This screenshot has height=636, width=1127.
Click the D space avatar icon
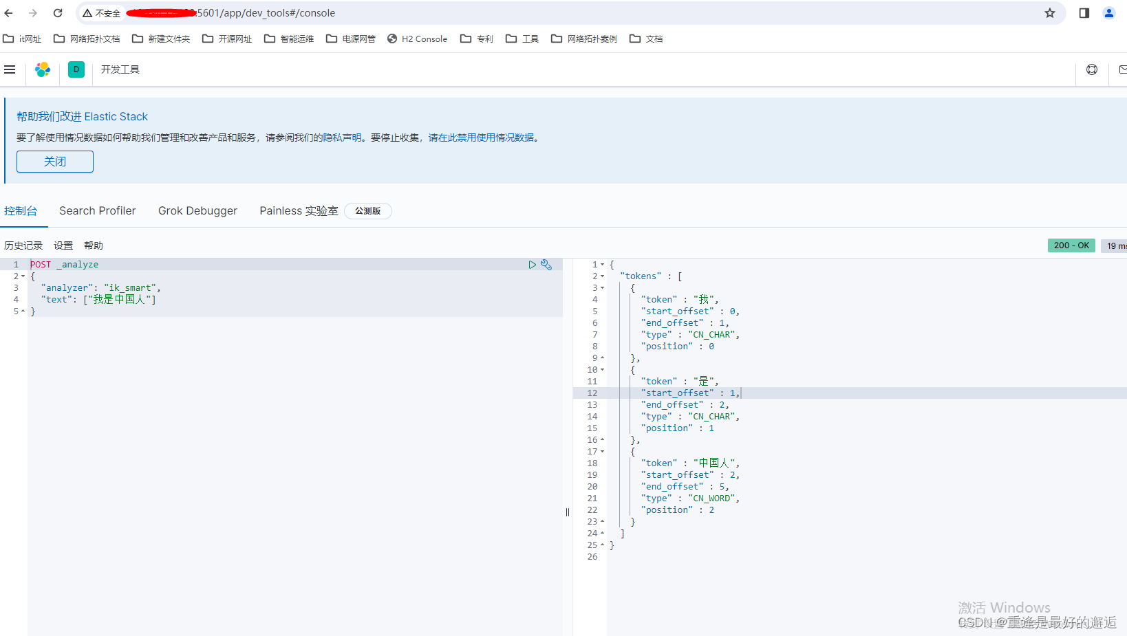click(76, 69)
